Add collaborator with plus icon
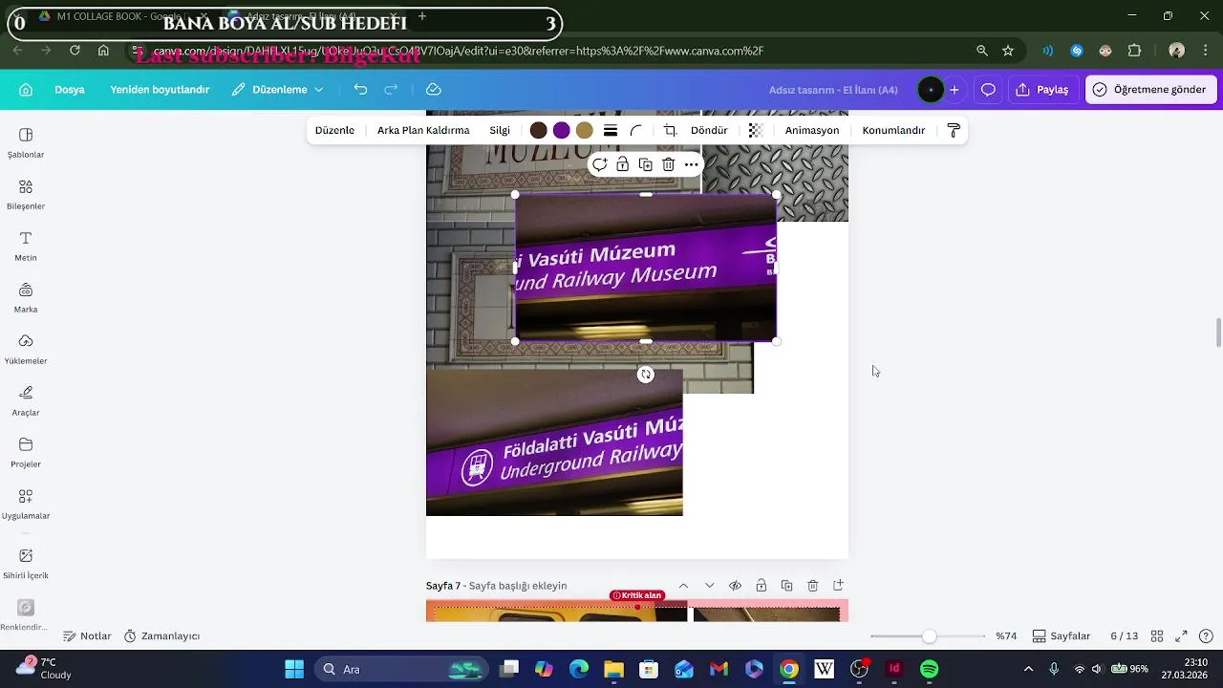1223x688 pixels. pyautogui.click(x=954, y=90)
